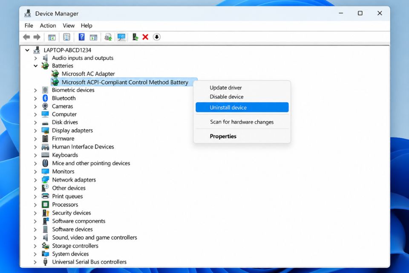Screen dimensions: 409x273
Task: Click the Processors chip icon
Action: click(46, 204)
